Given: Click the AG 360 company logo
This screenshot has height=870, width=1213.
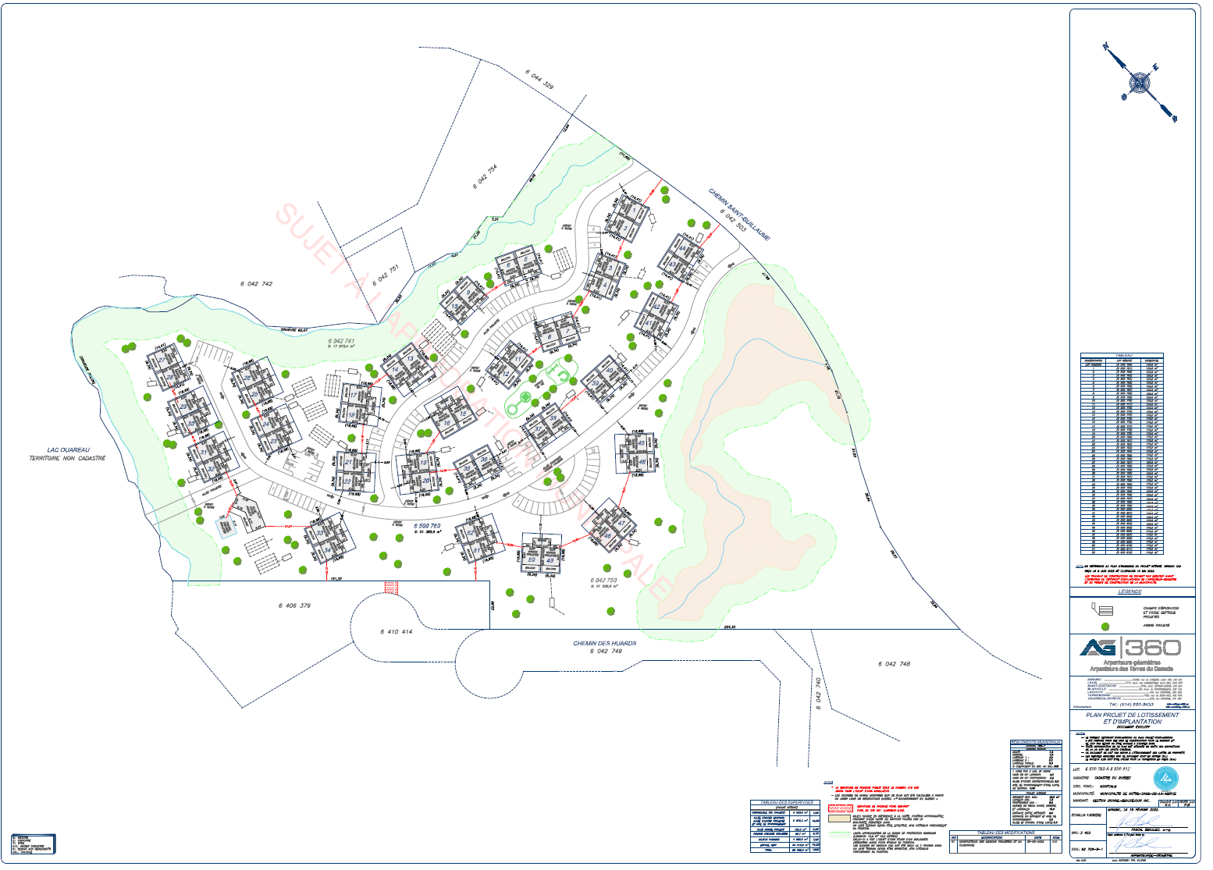Looking at the screenshot, I should (1130, 647).
